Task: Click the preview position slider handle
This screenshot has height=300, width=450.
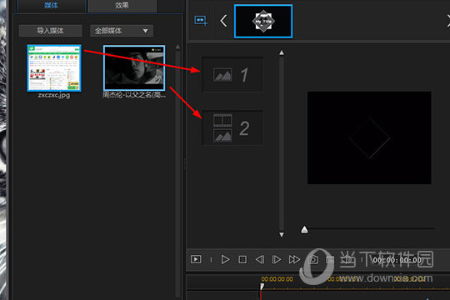Action: tap(304, 229)
